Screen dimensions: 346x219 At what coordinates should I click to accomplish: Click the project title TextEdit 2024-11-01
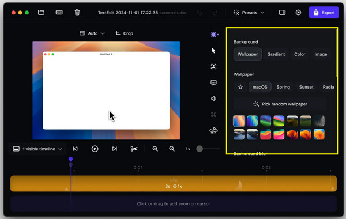[128, 13]
